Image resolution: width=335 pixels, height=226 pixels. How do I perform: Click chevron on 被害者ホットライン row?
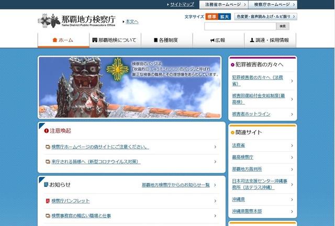[292, 114]
